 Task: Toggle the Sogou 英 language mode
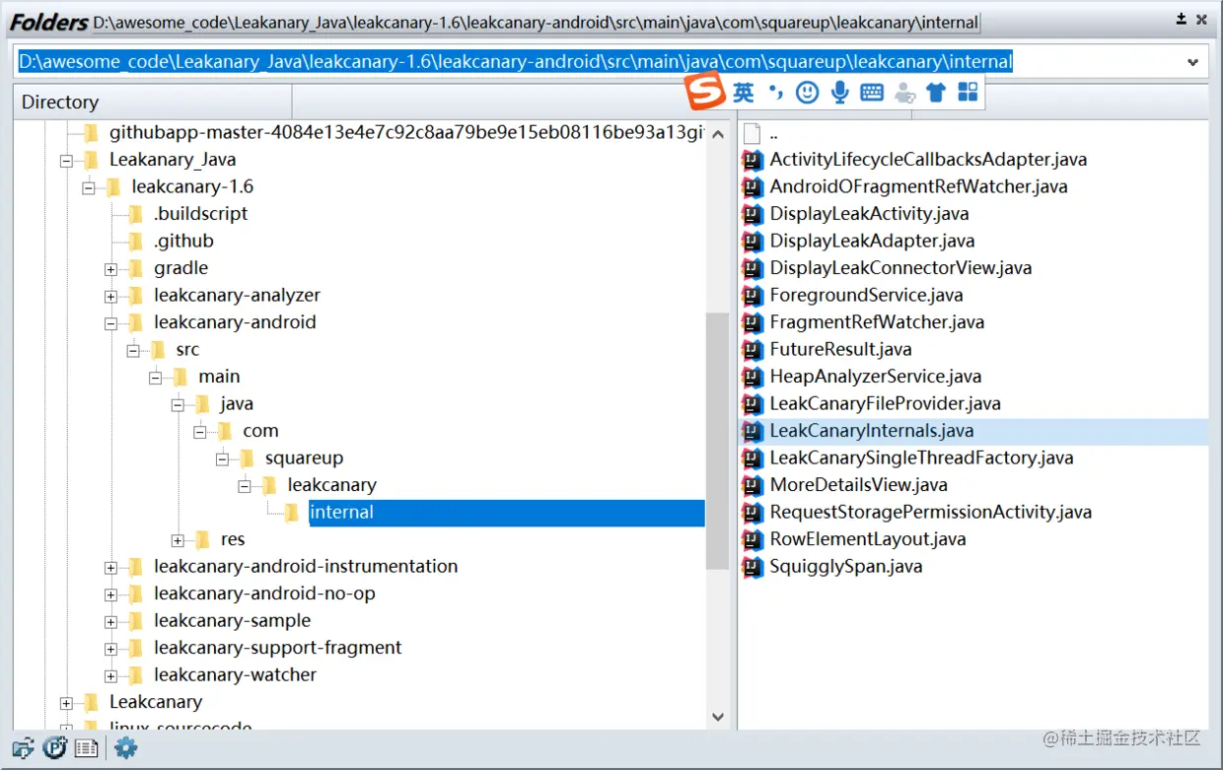pyautogui.click(x=744, y=93)
